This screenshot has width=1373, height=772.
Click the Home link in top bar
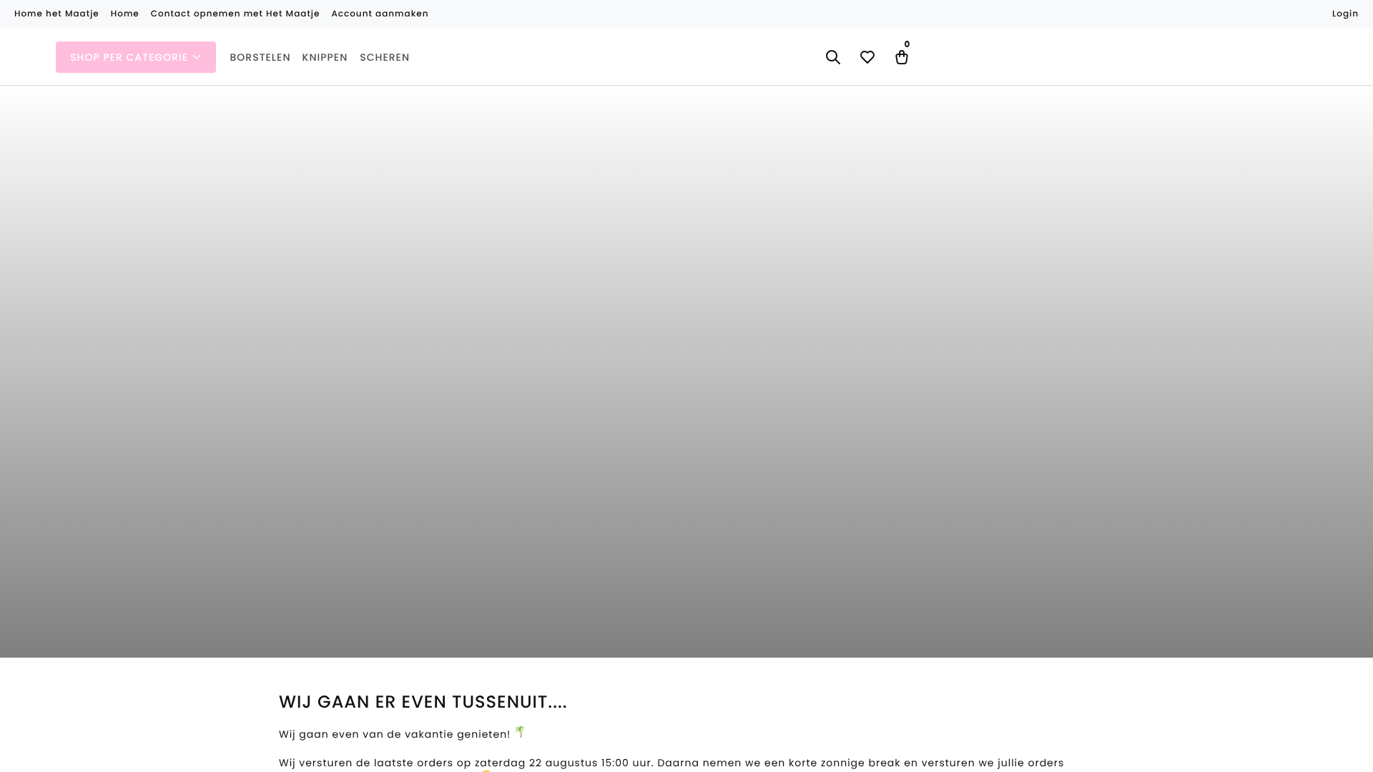(124, 14)
